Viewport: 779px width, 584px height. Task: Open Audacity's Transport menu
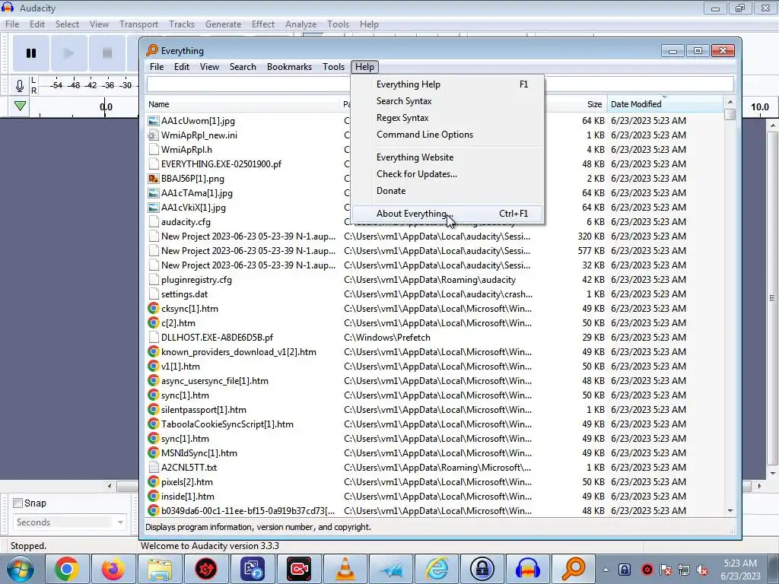pos(138,24)
